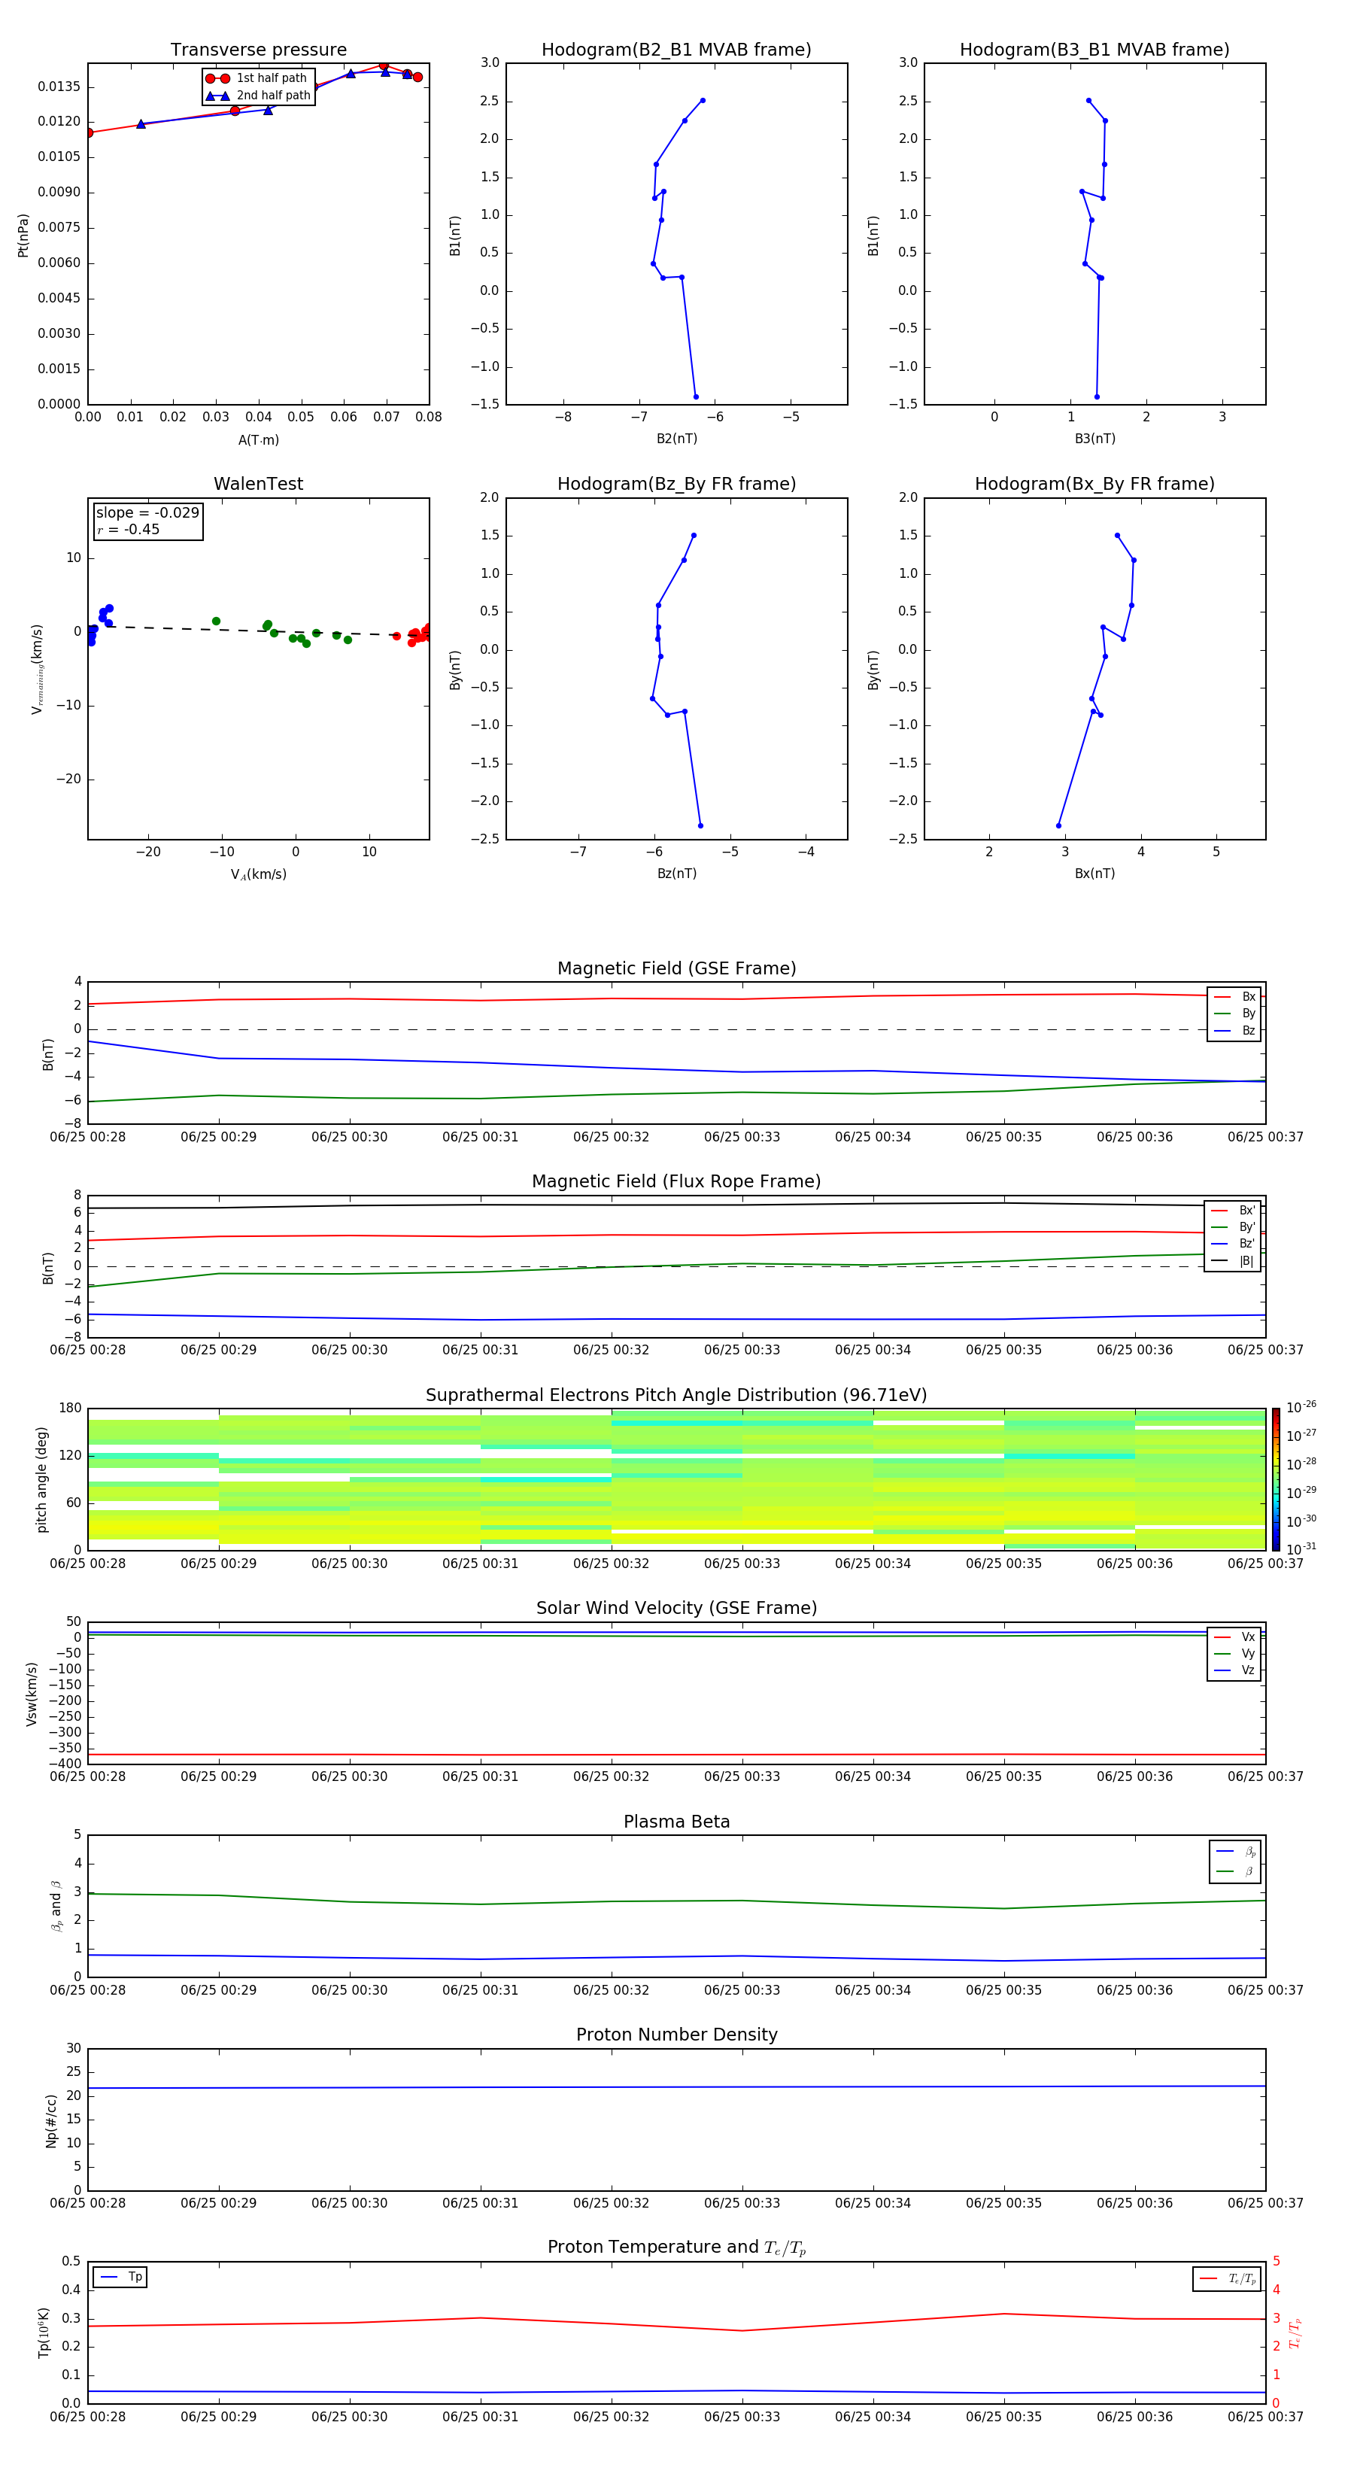
Task: Click the 'B3(nT)' axis label
Action: click(1094, 439)
